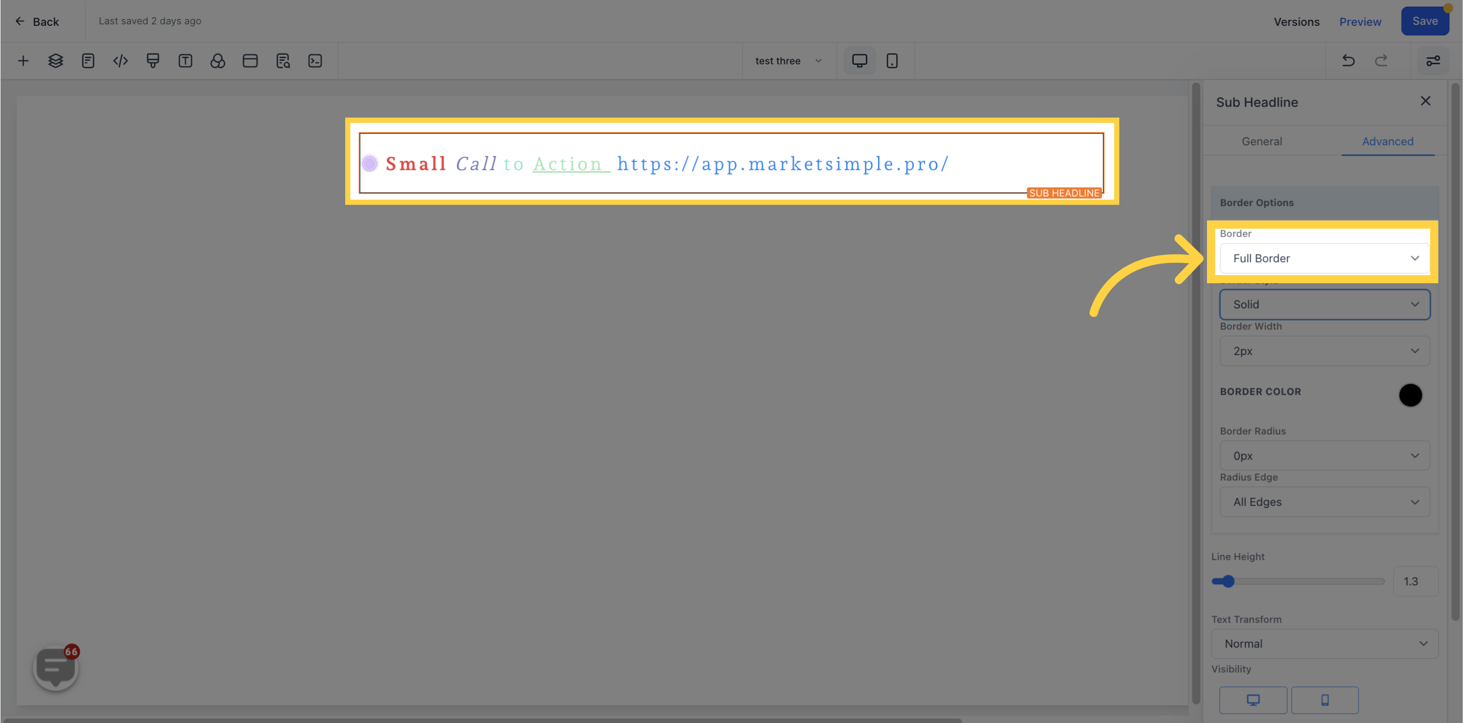Pick the black Border Color swatch
Screen dimensions: 1463x723
tap(1410, 395)
